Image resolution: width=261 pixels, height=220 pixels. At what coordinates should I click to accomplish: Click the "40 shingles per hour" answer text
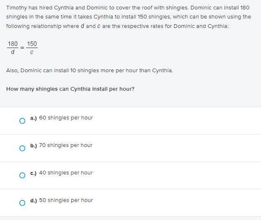click(x=66, y=173)
